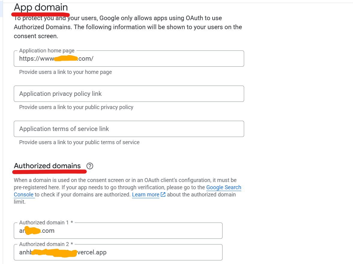This screenshot has width=353, height=264.
Task: Open the Google Search Console link
Action: coord(223,187)
